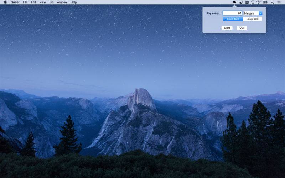Click the interval field showing 90

pos(232,13)
